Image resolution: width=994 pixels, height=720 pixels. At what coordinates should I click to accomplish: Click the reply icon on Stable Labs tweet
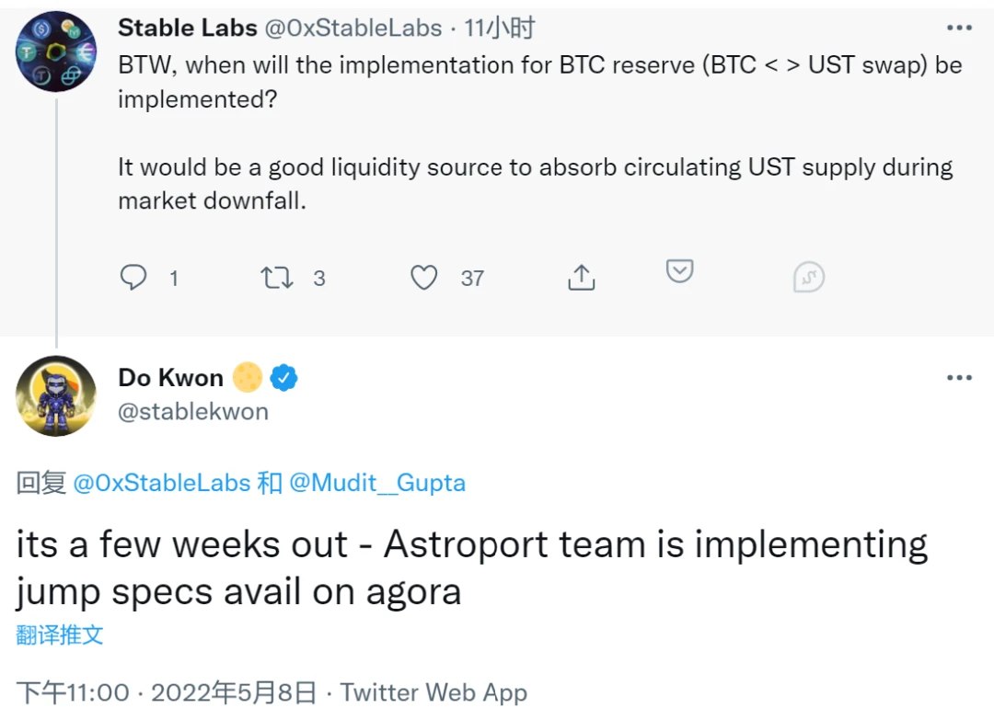pos(135,278)
